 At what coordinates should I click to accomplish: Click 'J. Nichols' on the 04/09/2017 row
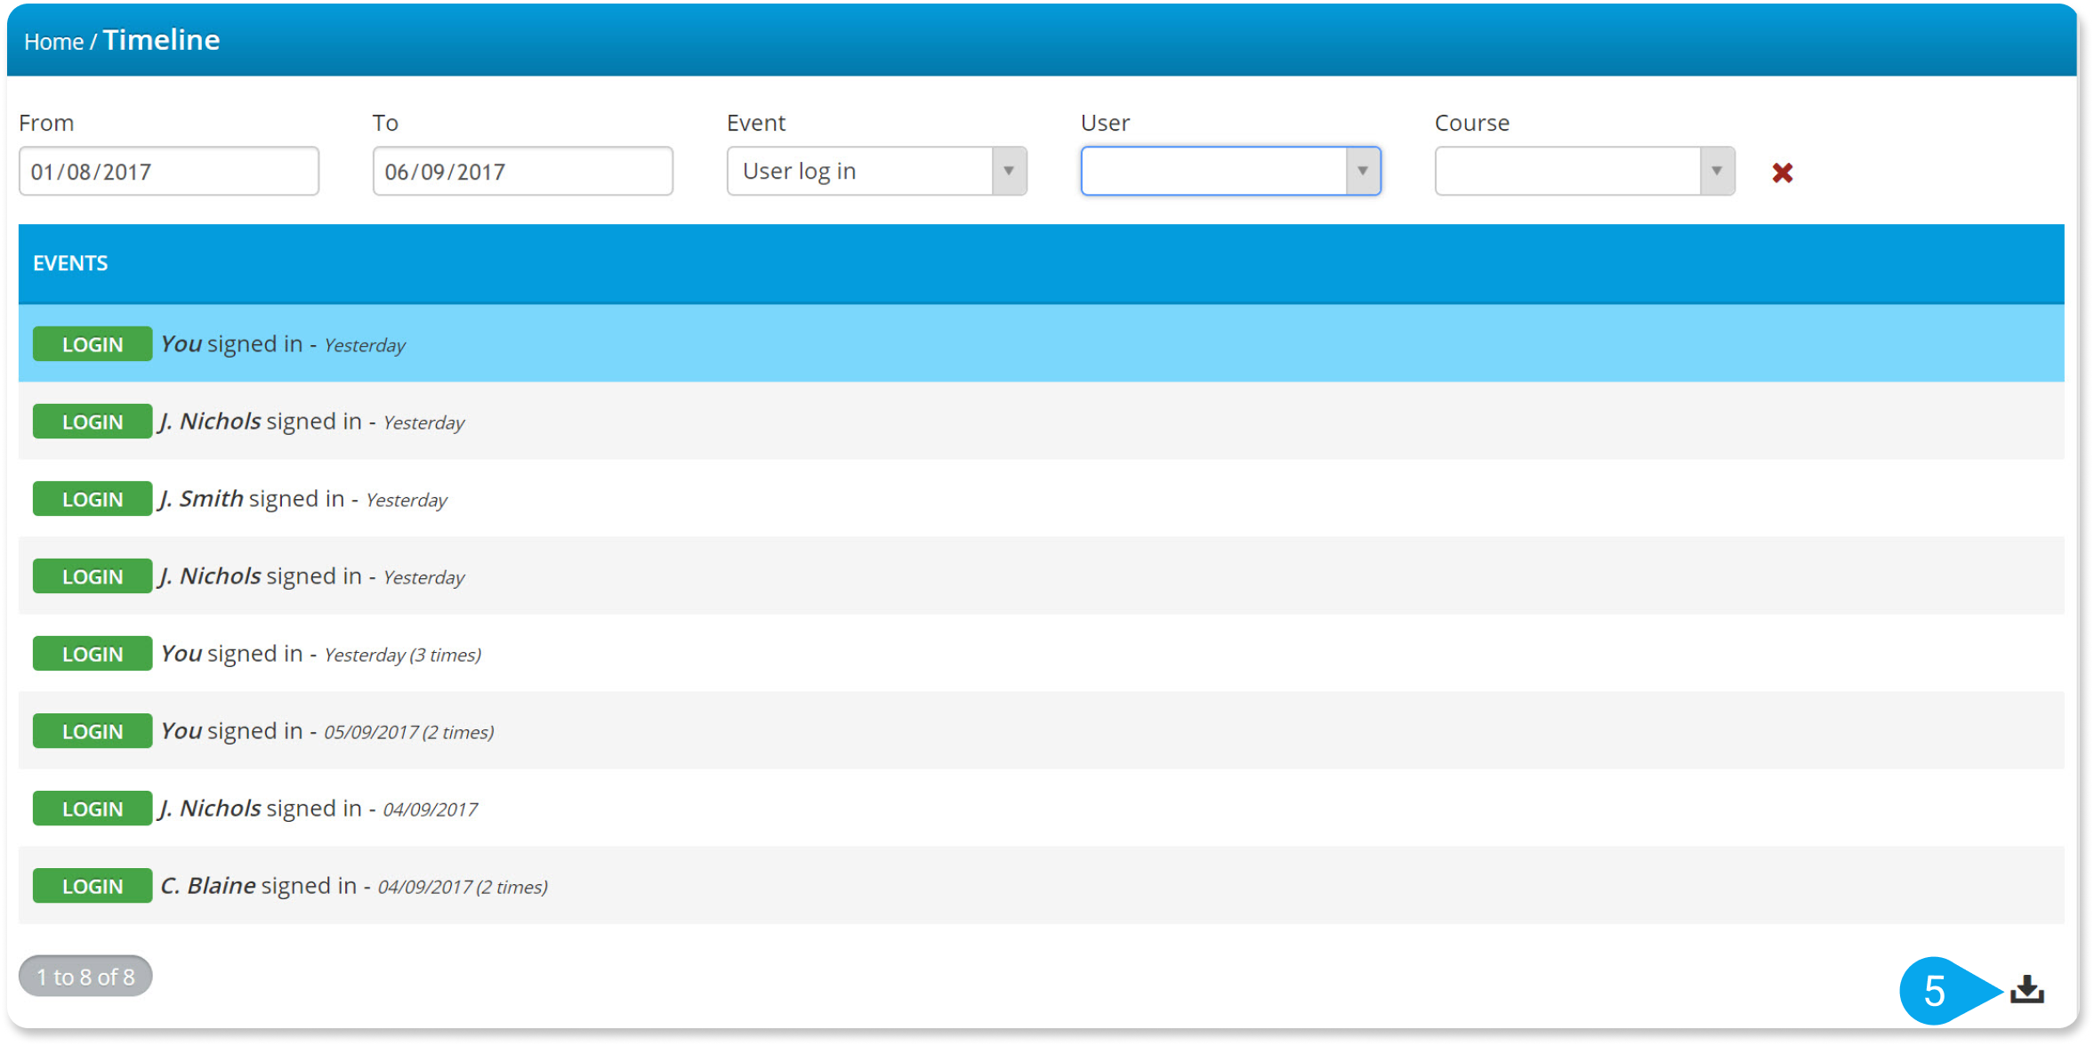coord(211,809)
